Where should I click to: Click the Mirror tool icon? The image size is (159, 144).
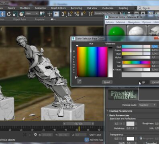pos(122,13)
